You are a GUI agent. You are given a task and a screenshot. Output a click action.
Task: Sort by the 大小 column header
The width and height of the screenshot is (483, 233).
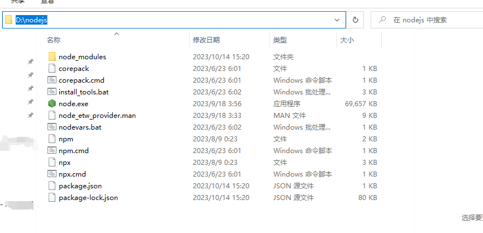click(347, 40)
